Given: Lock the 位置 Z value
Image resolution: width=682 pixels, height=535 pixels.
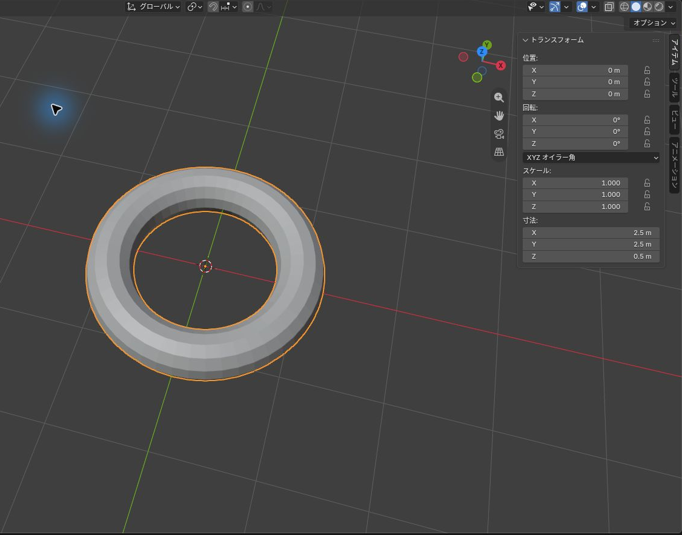Looking at the screenshot, I should click(x=647, y=94).
